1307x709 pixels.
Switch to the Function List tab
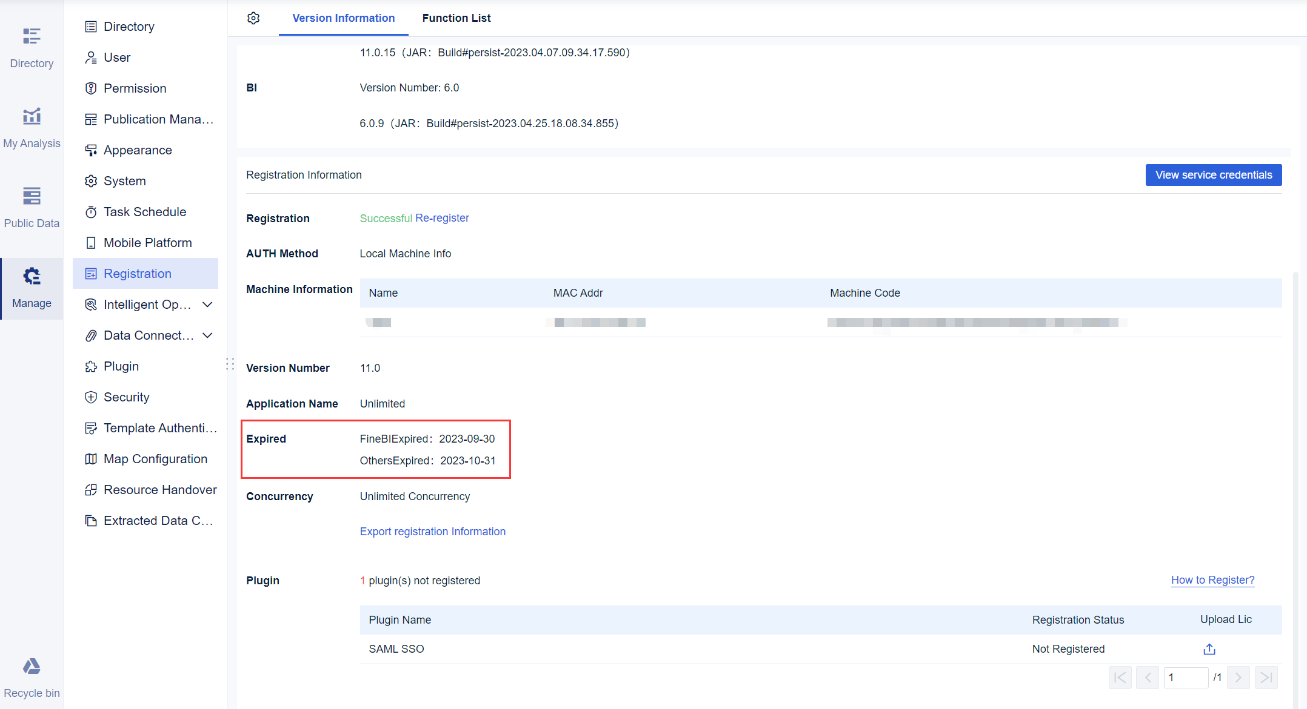point(456,18)
